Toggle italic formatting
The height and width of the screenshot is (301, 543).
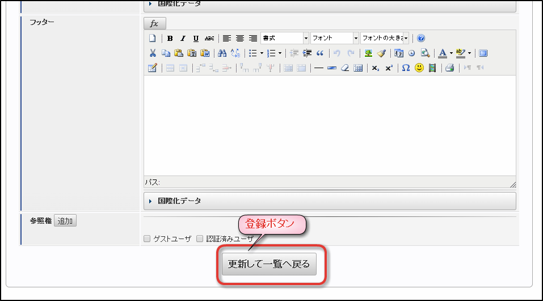pos(183,39)
